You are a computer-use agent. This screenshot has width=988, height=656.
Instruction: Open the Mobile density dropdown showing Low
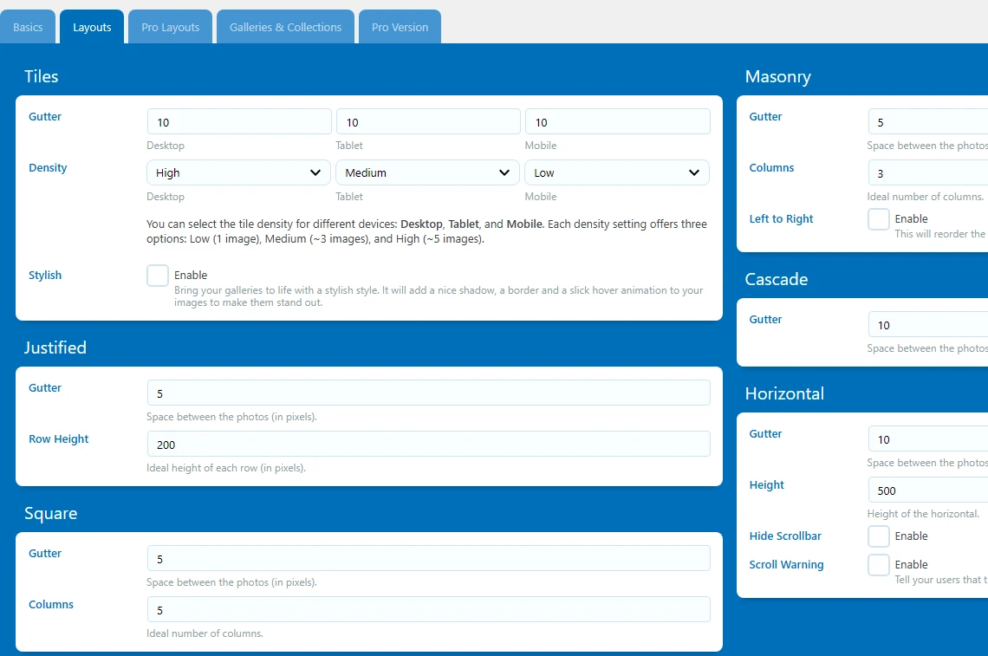[616, 172]
